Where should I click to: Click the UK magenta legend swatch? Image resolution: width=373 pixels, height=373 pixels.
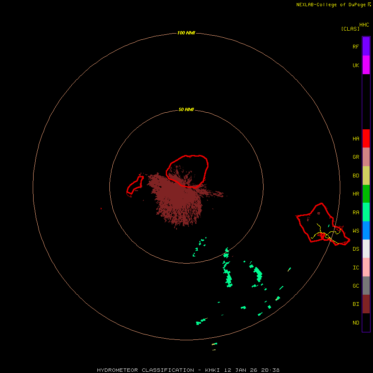point(366,65)
